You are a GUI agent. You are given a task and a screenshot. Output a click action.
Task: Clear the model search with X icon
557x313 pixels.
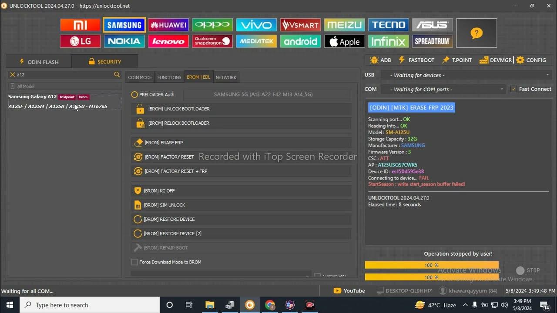tap(13, 75)
